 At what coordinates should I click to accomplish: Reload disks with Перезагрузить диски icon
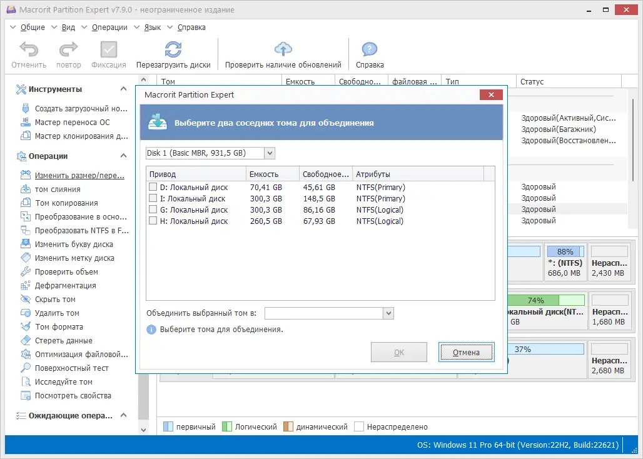[x=173, y=49]
